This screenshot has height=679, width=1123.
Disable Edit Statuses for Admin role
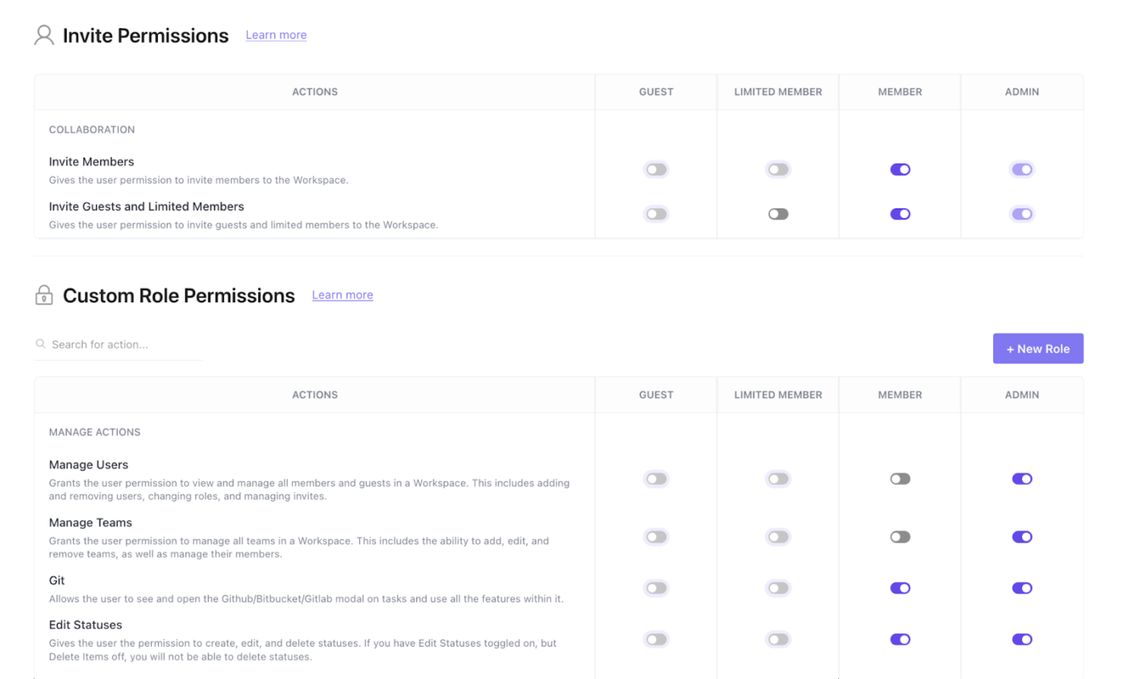[1022, 640]
